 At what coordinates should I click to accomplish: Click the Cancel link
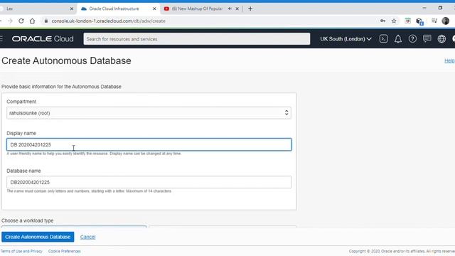[x=87, y=237]
